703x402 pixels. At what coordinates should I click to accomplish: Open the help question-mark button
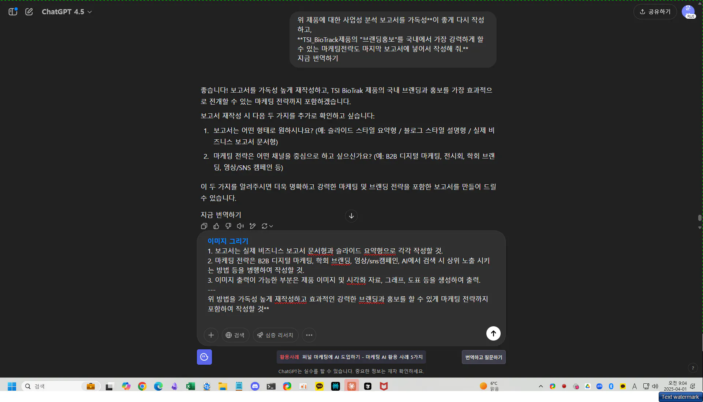tap(692, 368)
